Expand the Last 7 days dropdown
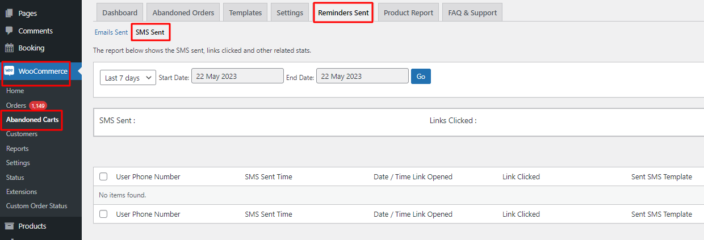Image resolution: width=704 pixels, height=240 pixels. click(128, 77)
